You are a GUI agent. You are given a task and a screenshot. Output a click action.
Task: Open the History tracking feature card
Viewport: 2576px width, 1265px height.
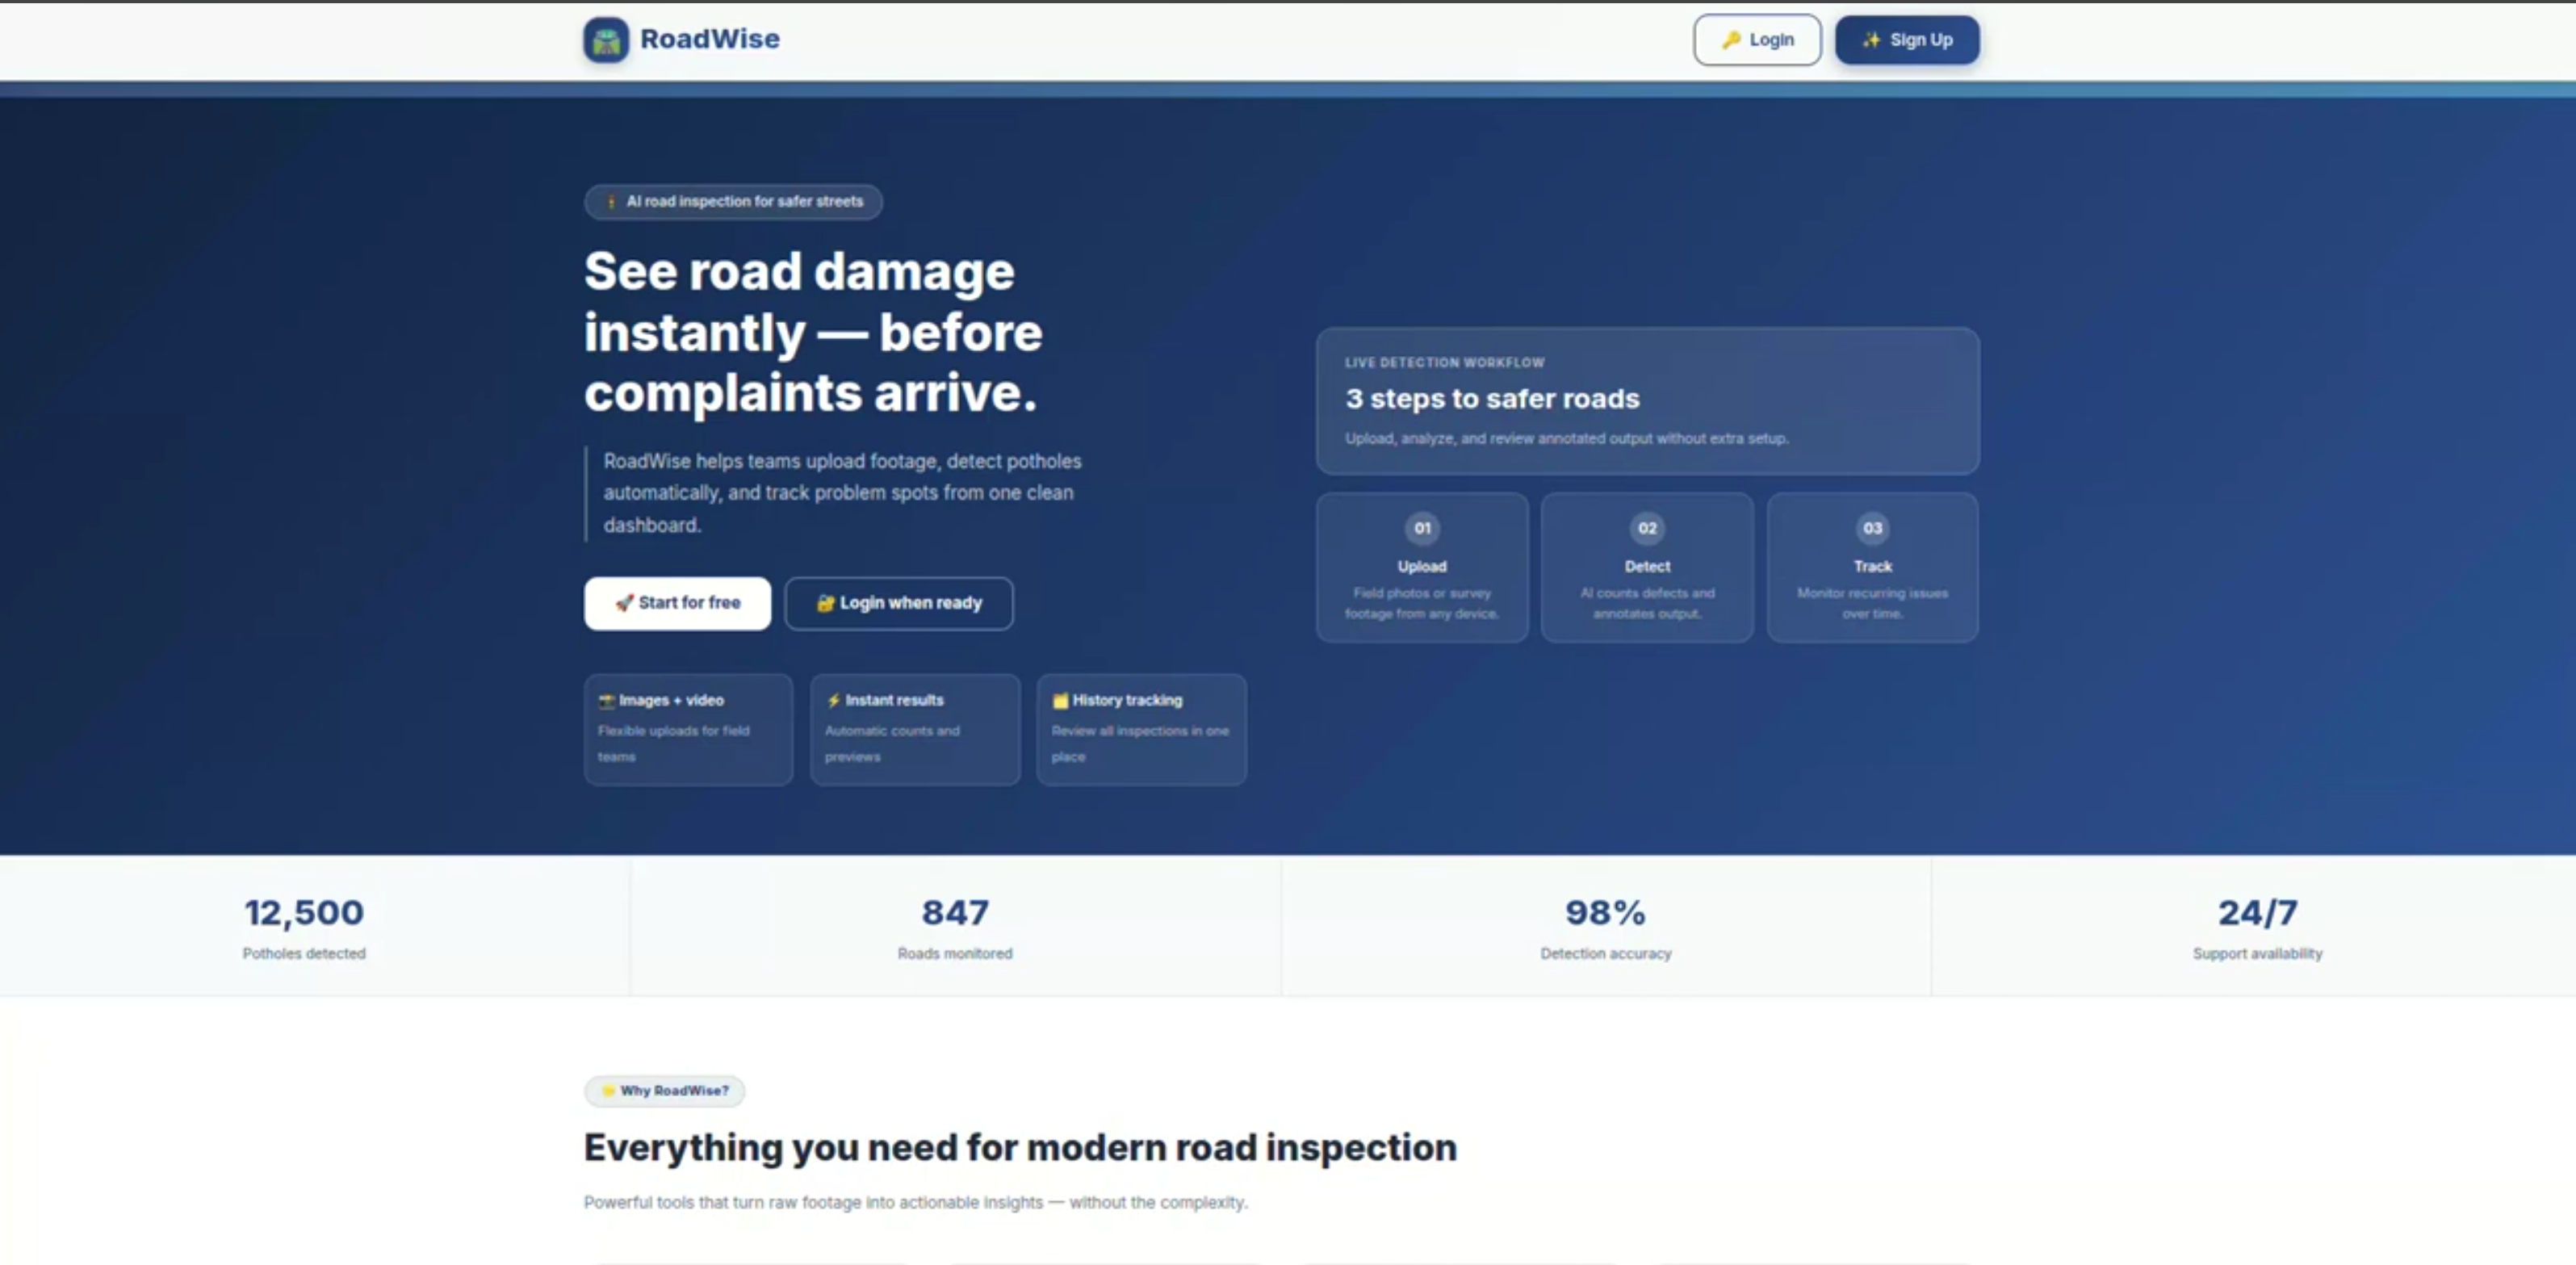(1142, 729)
